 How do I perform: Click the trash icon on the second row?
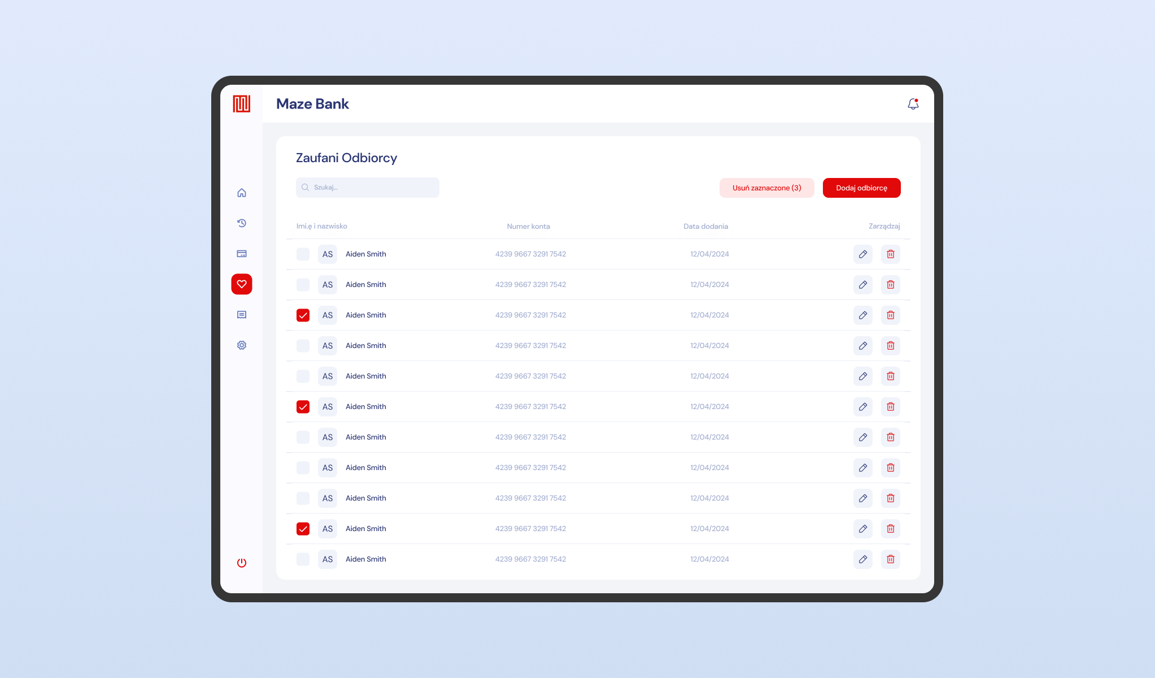coord(891,284)
